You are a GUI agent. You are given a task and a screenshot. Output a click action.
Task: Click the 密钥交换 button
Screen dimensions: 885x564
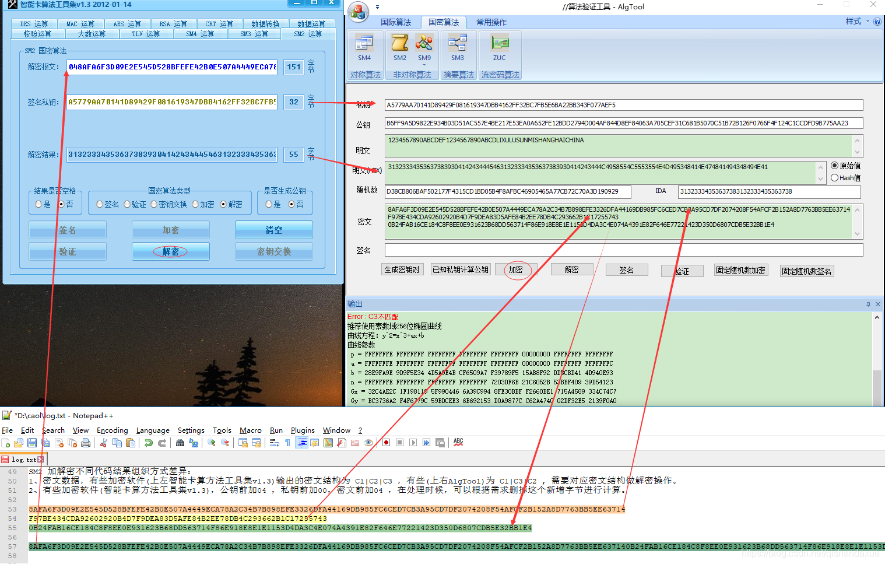(274, 251)
